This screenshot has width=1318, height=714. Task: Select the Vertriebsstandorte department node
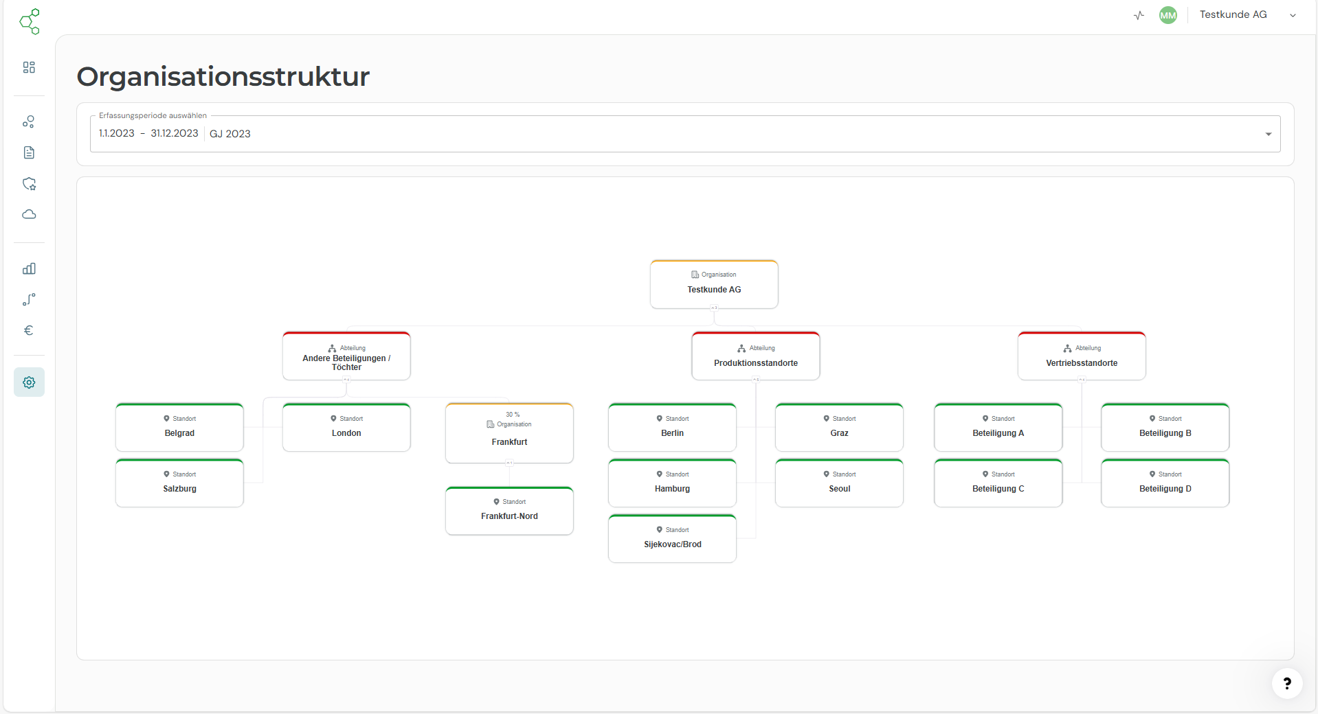point(1081,356)
